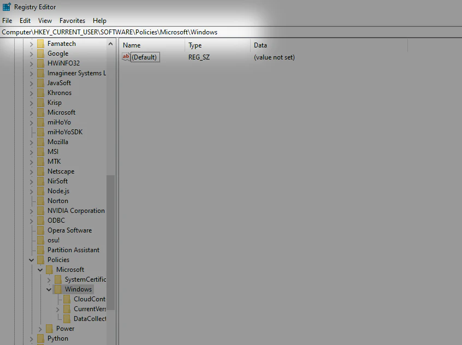Viewport: 462px width, 345px height.
Task: Click the Netscape folder icon
Action: coord(40,171)
